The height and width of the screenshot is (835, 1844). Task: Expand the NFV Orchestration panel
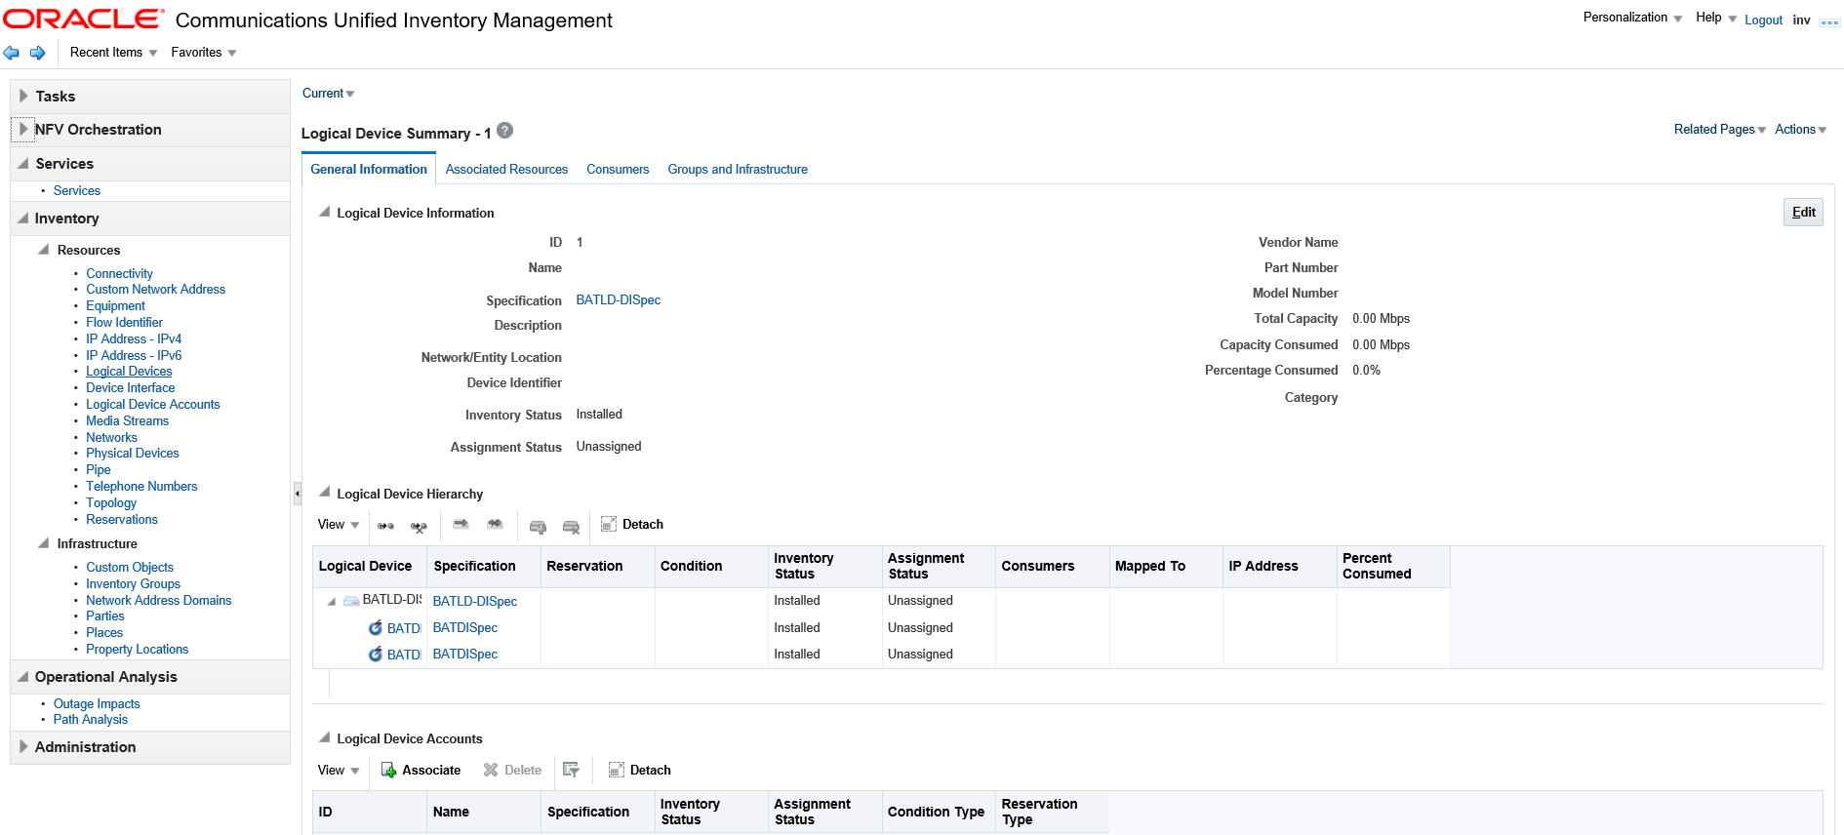coord(23,129)
